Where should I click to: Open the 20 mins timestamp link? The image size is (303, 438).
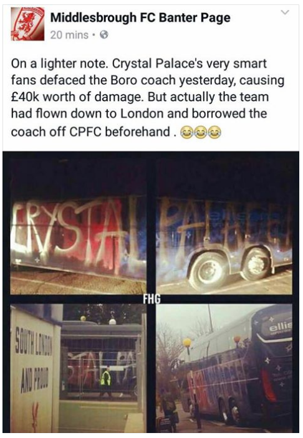[x=69, y=35]
